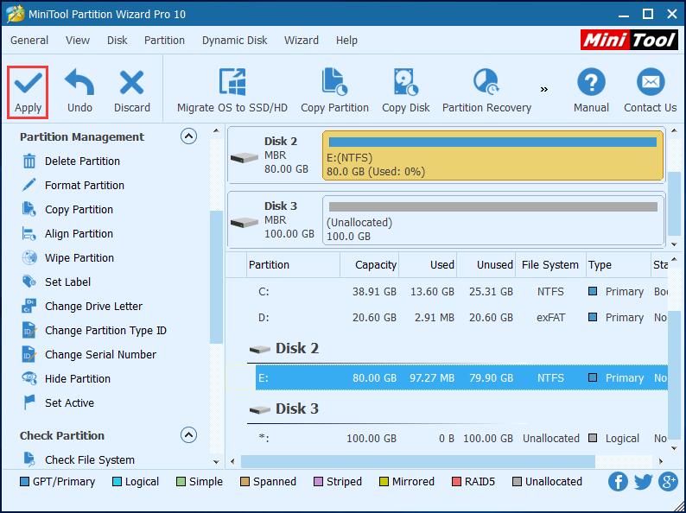
Task: Select the D: exFAT partition row
Action: (461, 318)
